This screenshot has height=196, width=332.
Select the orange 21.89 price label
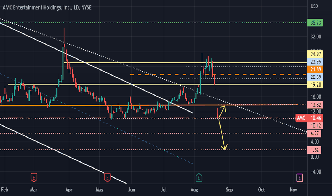pyautogui.click(x=315, y=69)
